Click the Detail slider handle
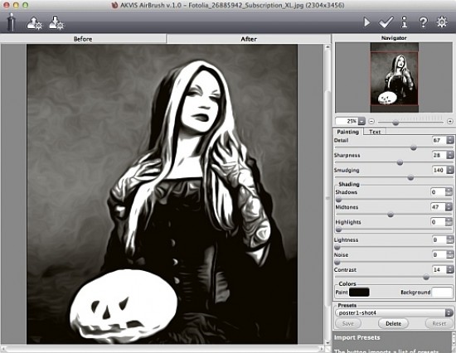Screen dimensions: 456x353 click(413, 147)
